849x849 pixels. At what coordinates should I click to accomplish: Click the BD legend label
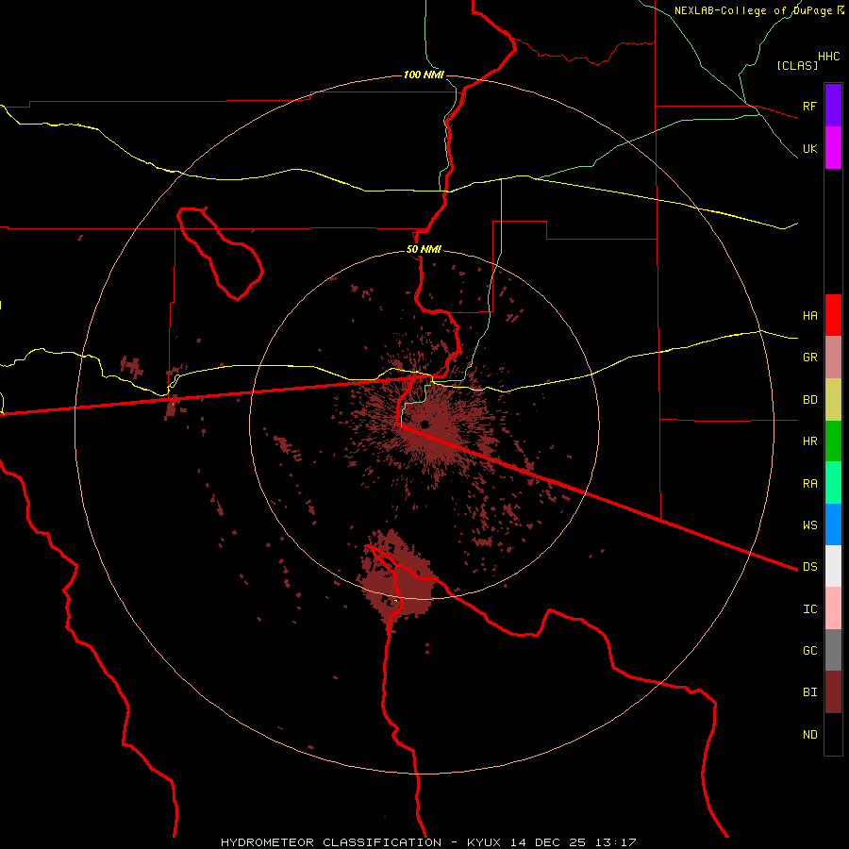[809, 399]
